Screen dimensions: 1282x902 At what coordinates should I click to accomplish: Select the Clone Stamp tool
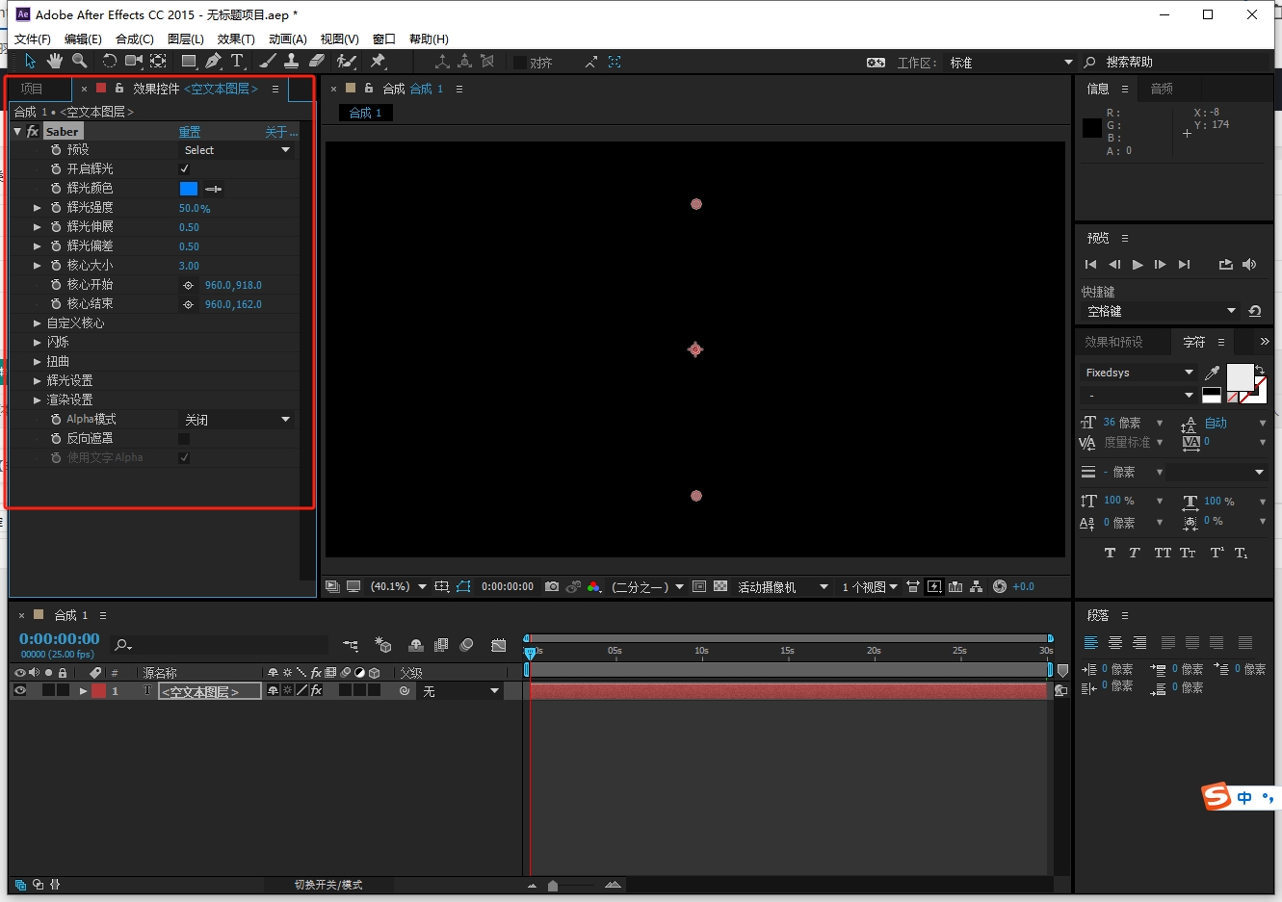click(291, 62)
